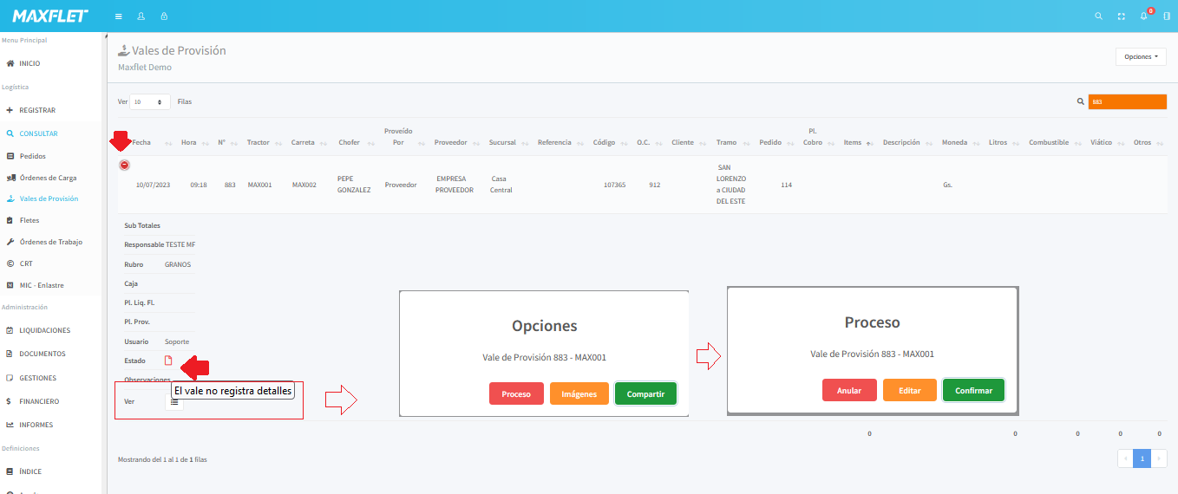This screenshot has width=1178, height=494.
Task: Click the orange search filter field
Action: [x=1127, y=101]
